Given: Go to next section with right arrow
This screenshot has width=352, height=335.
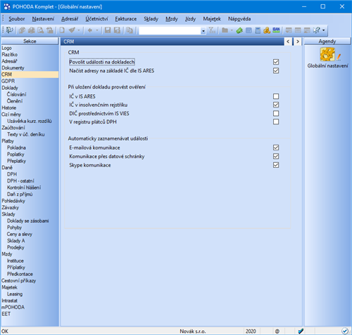Looking at the screenshot, I should tap(298, 41).
